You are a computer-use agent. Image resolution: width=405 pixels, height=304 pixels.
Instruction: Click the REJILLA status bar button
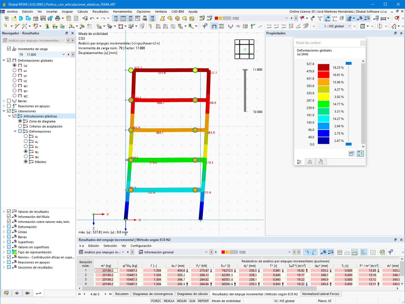click(x=169, y=301)
